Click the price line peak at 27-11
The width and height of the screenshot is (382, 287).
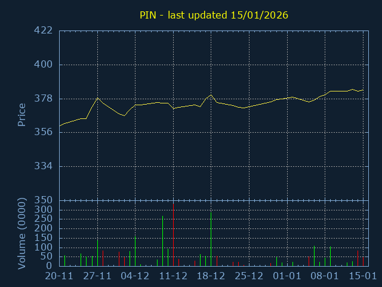tap(97, 98)
